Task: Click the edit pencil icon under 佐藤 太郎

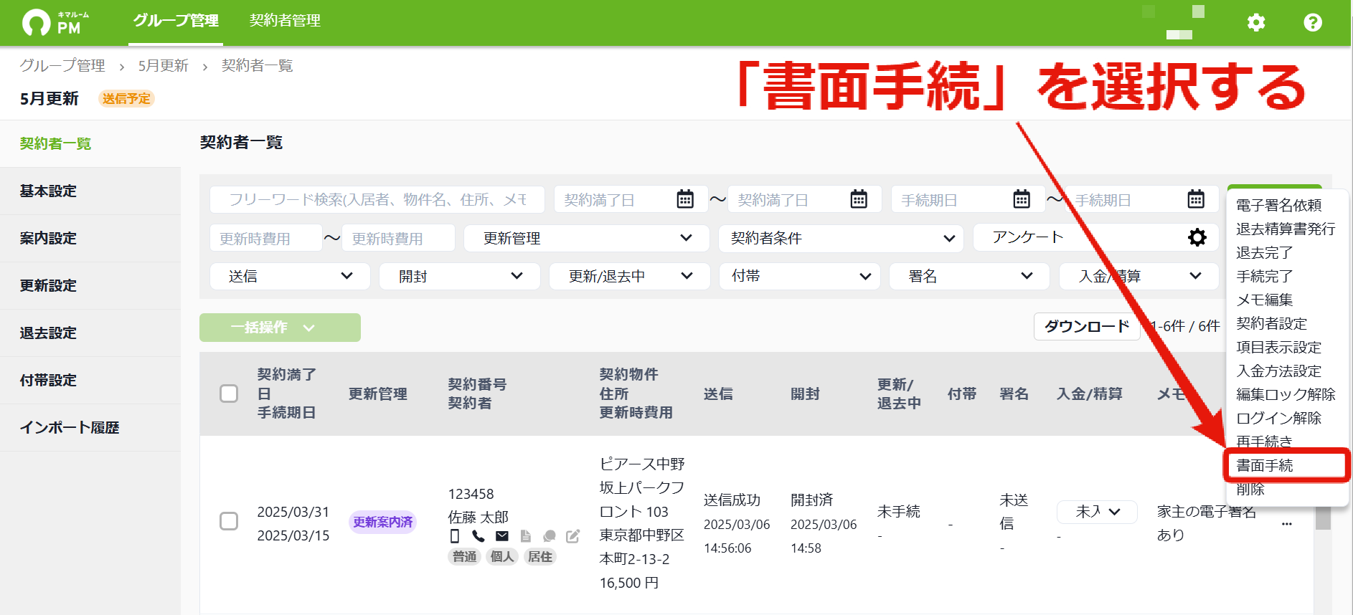Action: 572,536
